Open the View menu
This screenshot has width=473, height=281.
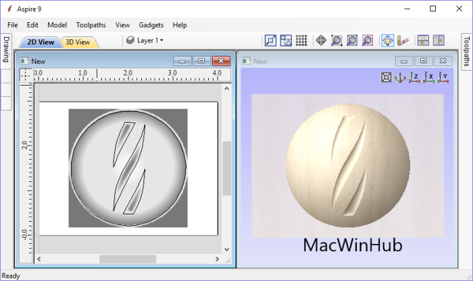(122, 25)
